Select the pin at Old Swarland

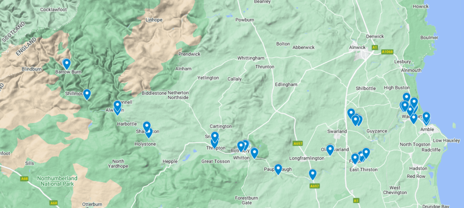point(330,150)
